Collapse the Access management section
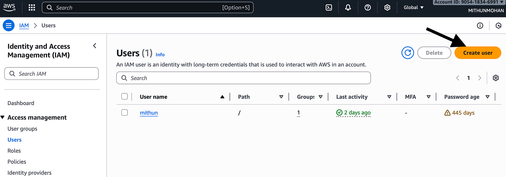Viewport: 506px width, 177px height. [3, 117]
